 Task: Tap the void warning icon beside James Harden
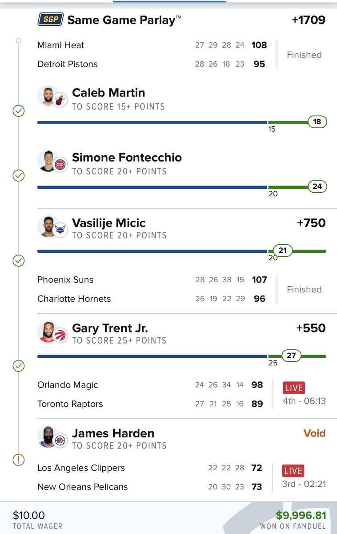point(18,460)
